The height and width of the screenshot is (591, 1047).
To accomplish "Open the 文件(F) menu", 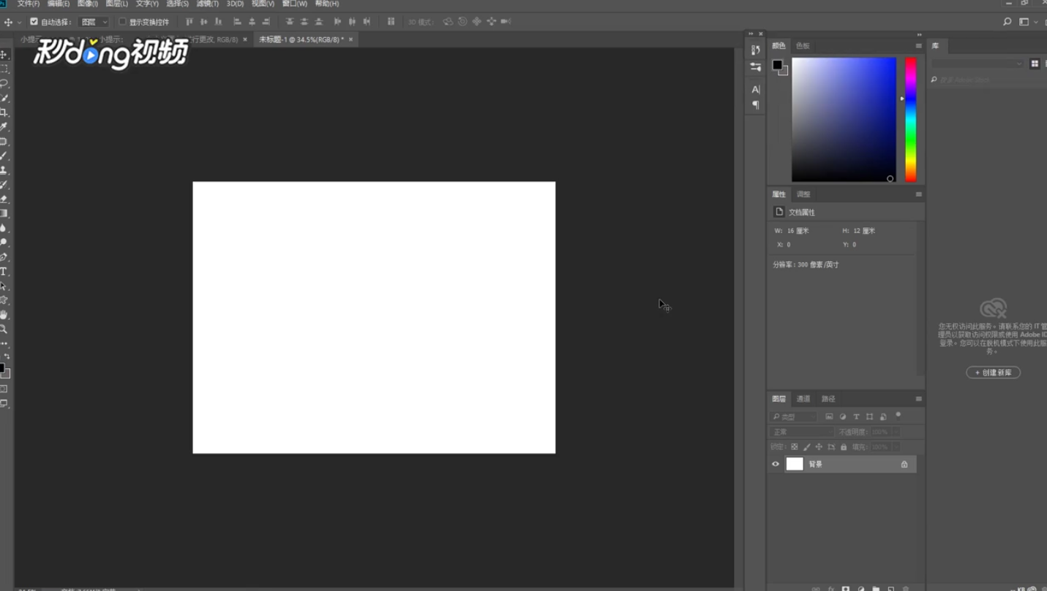I will tap(29, 4).
